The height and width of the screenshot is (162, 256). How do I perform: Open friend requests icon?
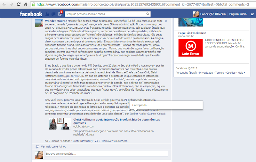47,14
